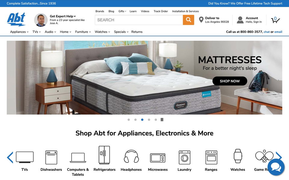Click the Watches smartwatch icon
The image size is (289, 180).
(x=238, y=156)
